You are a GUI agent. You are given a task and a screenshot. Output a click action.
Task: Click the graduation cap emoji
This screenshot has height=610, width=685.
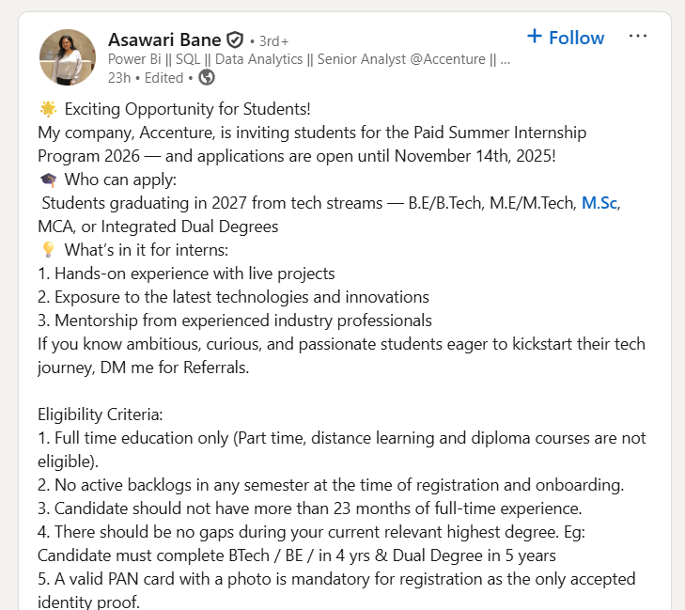(48, 179)
